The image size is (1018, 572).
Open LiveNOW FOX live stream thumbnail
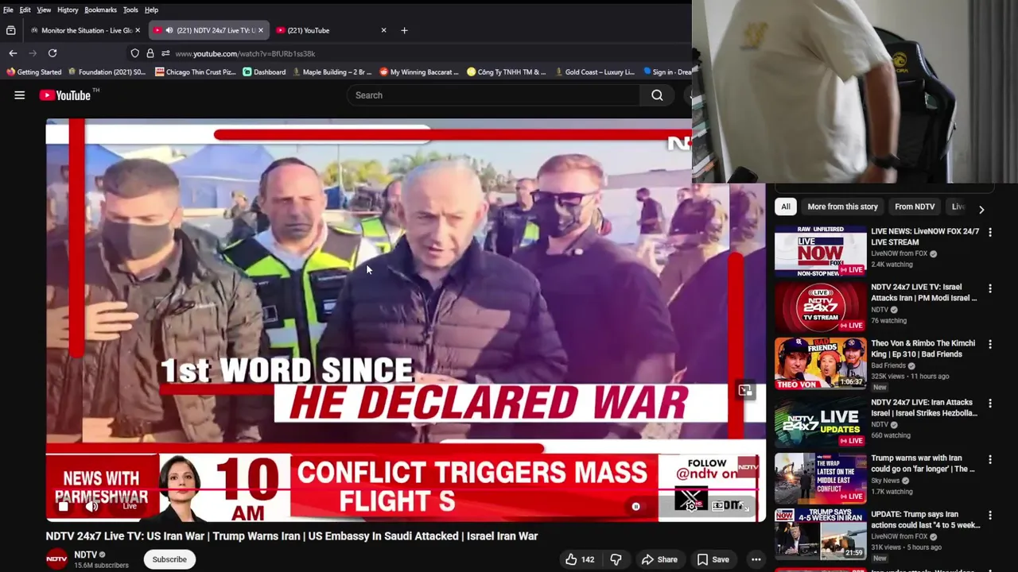(821, 251)
